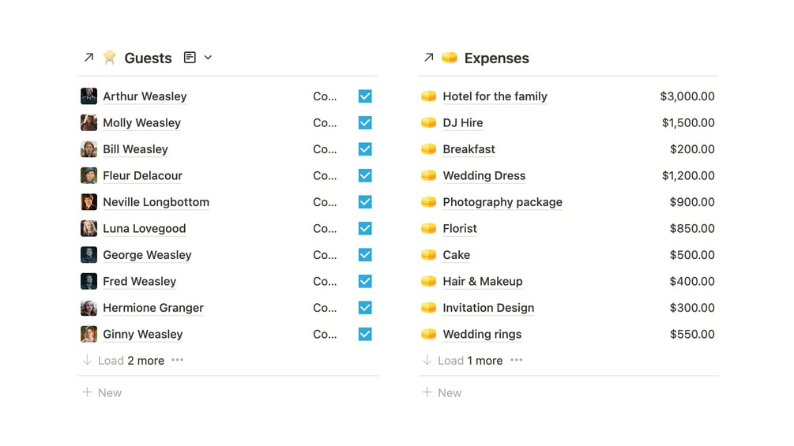Click the DJ Hire amount $1,500.00
The image size is (794, 446).
point(688,123)
